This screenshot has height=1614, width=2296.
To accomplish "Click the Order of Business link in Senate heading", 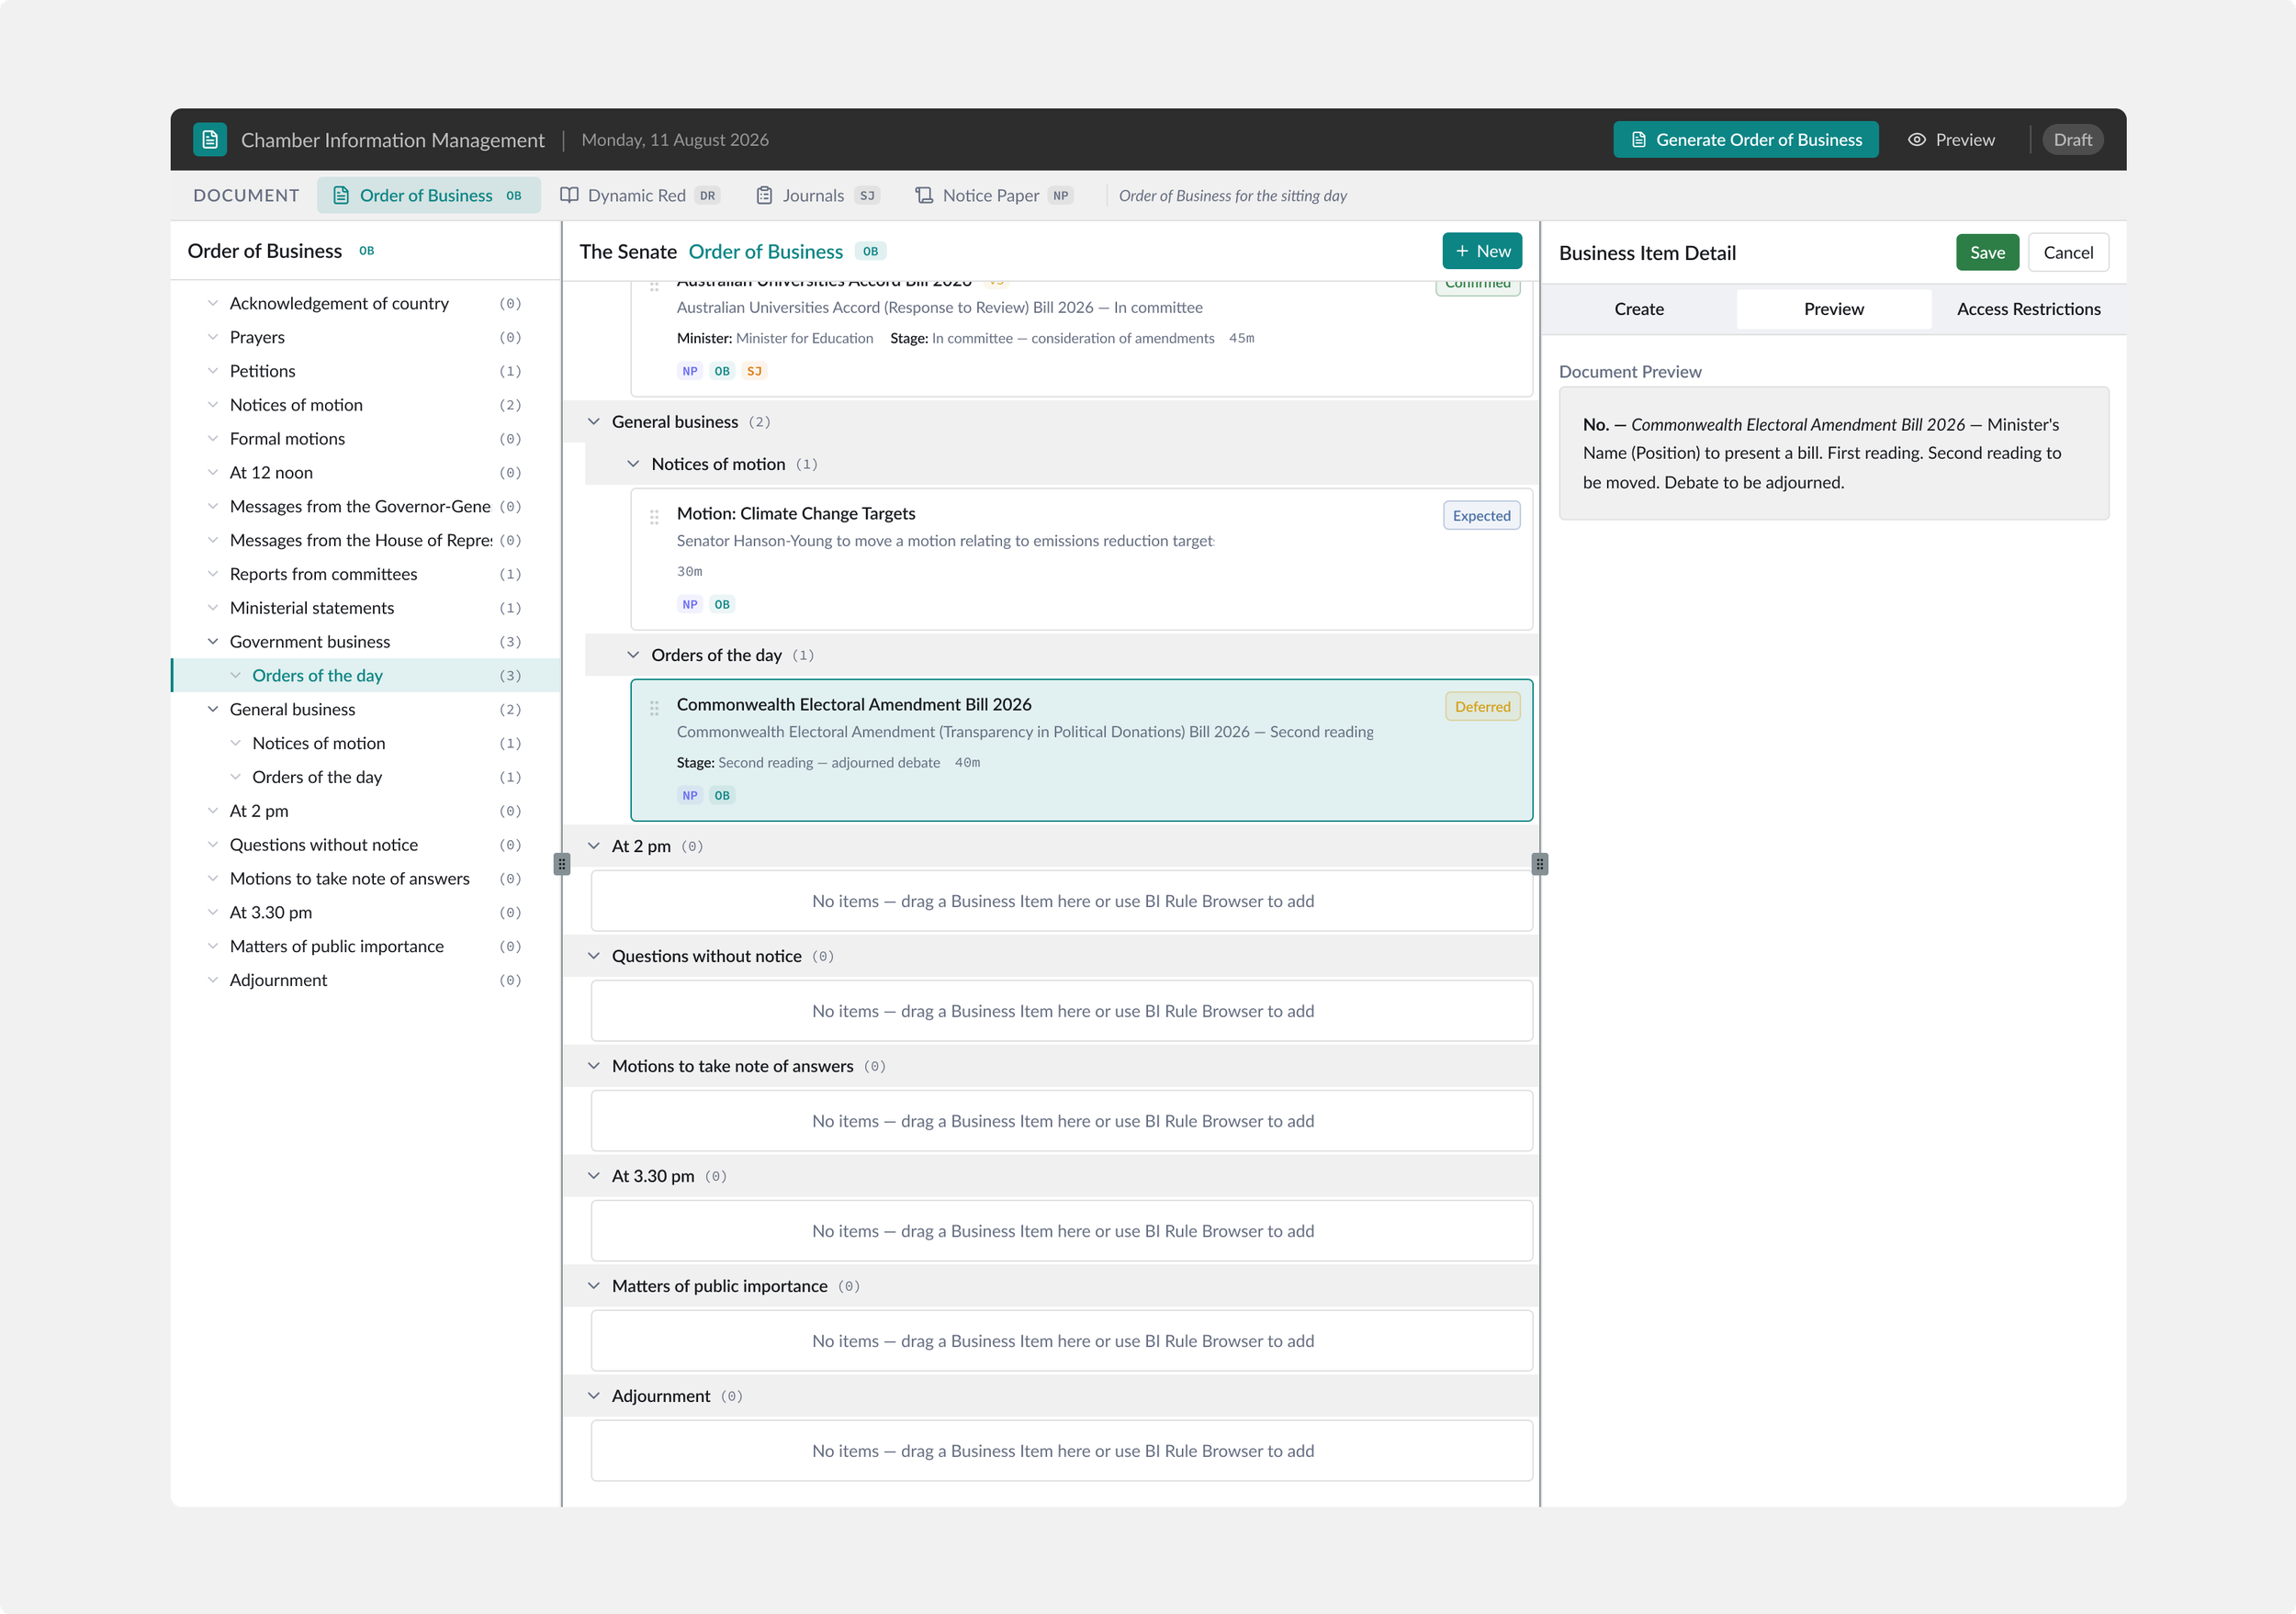I will (x=766, y=252).
